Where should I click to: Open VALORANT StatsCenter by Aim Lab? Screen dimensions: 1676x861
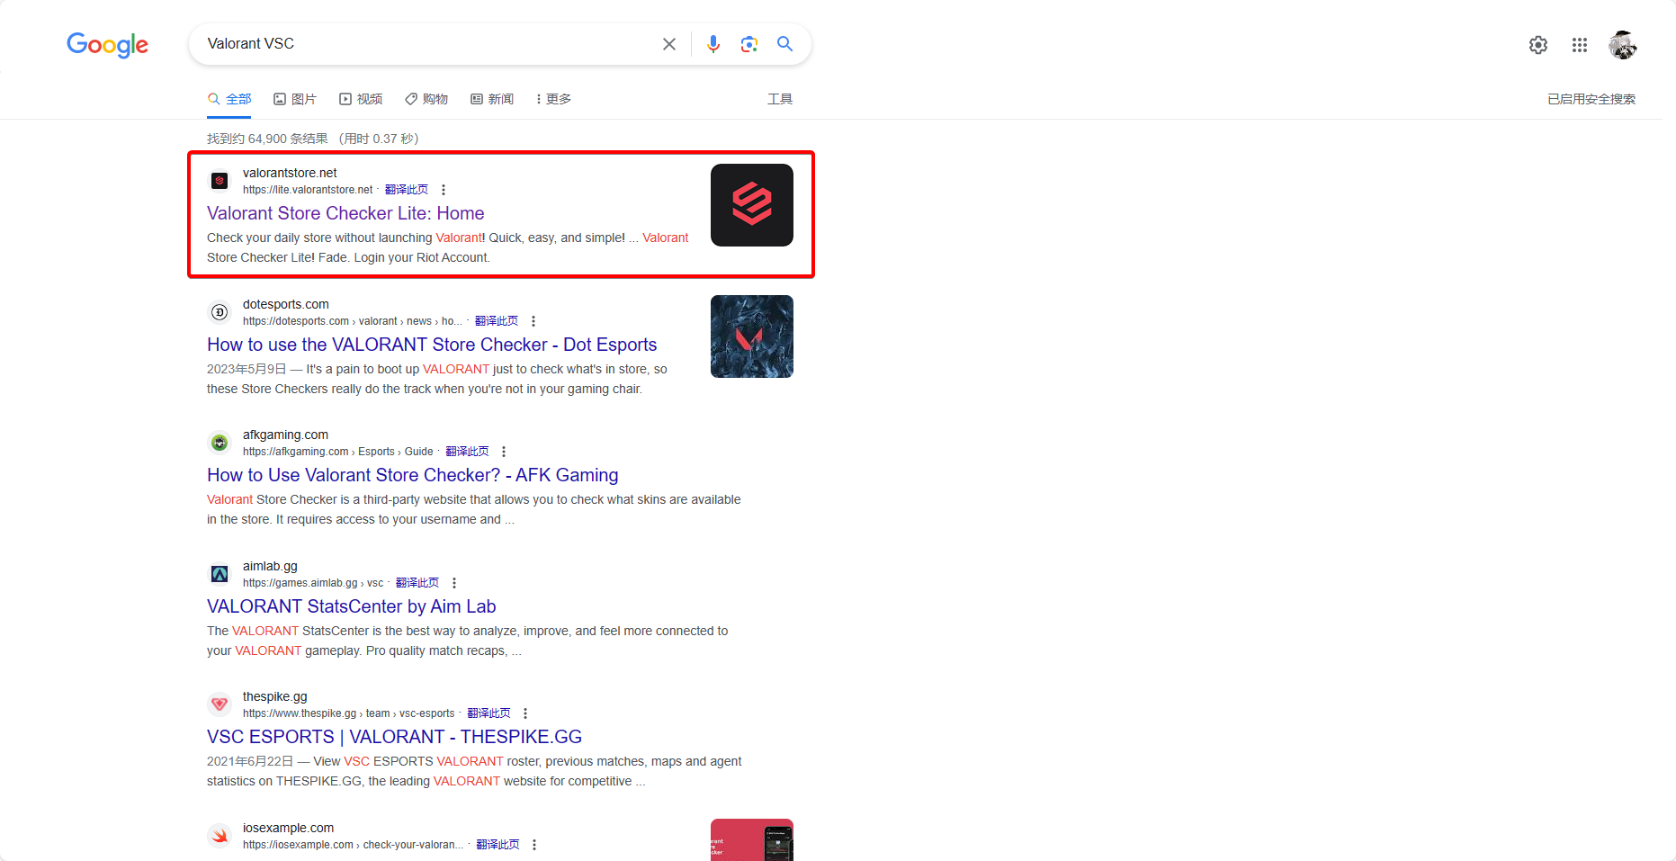pos(351,606)
